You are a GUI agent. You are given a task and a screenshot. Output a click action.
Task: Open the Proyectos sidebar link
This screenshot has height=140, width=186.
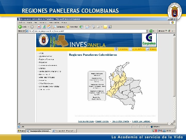[x=43, y=62]
